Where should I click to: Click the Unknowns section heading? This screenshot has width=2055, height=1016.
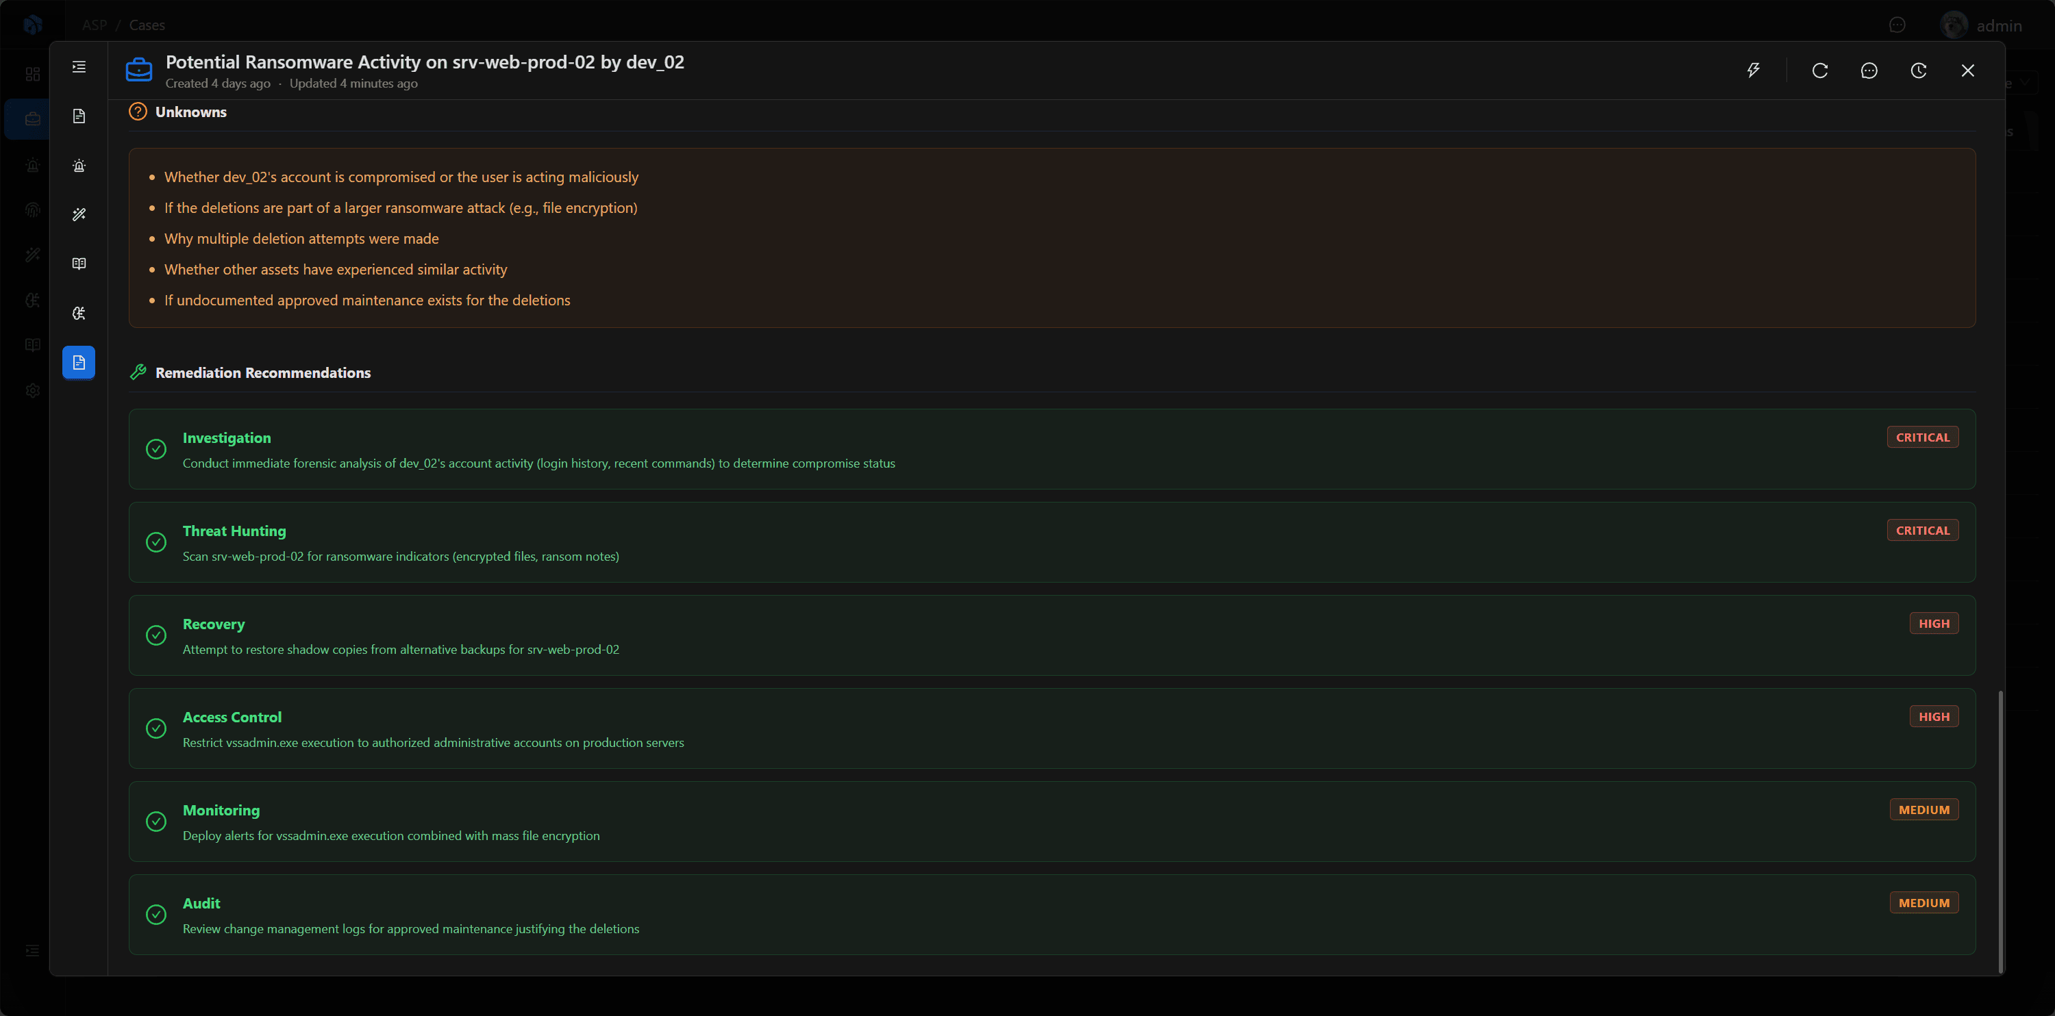190,112
